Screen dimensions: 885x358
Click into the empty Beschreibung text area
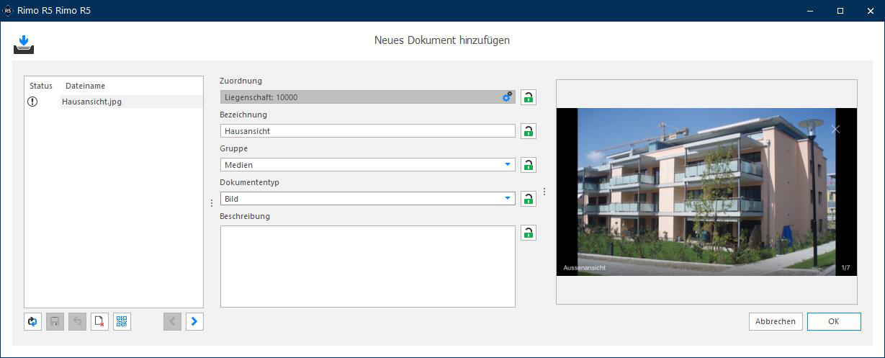point(367,267)
